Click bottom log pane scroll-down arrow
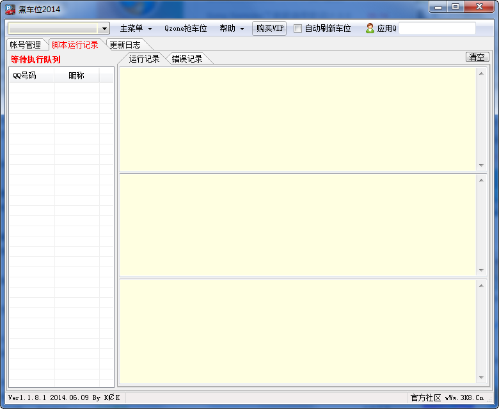Screen dimensions: 499x409 coord(481,378)
